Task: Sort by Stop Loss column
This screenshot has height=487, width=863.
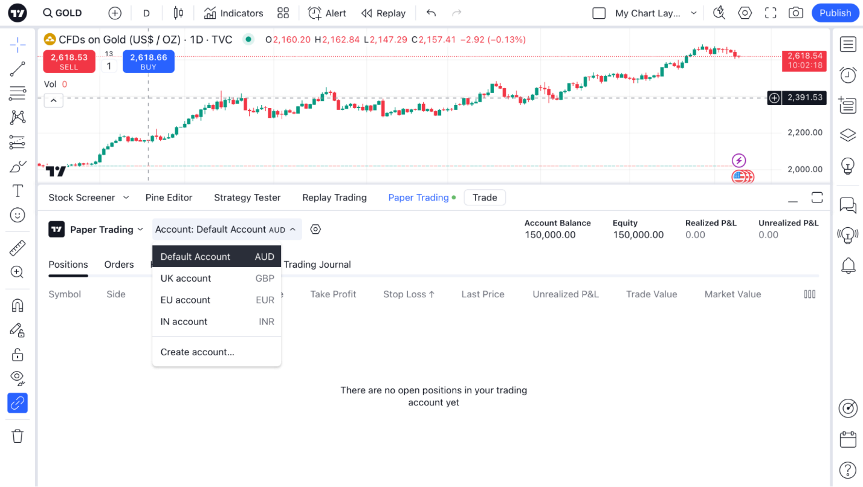Action: [409, 294]
